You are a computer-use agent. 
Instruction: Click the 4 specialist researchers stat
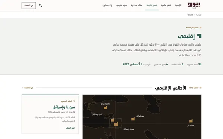pos(161,64)
